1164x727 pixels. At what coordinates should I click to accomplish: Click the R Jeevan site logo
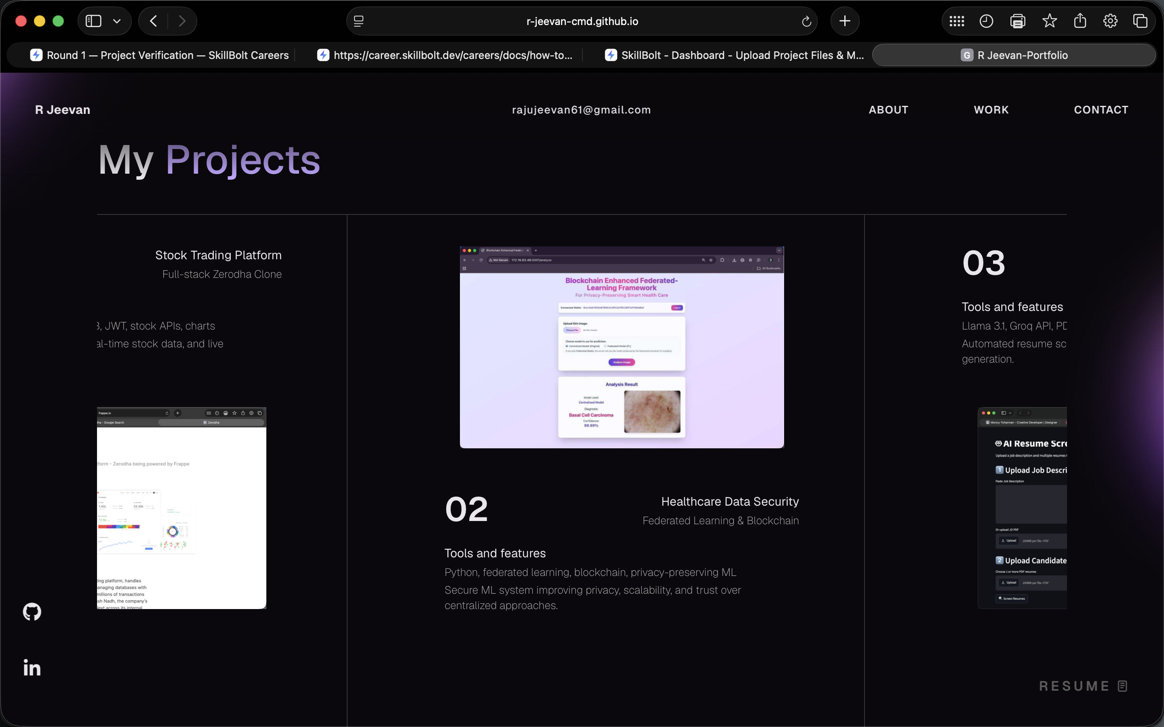(63, 109)
